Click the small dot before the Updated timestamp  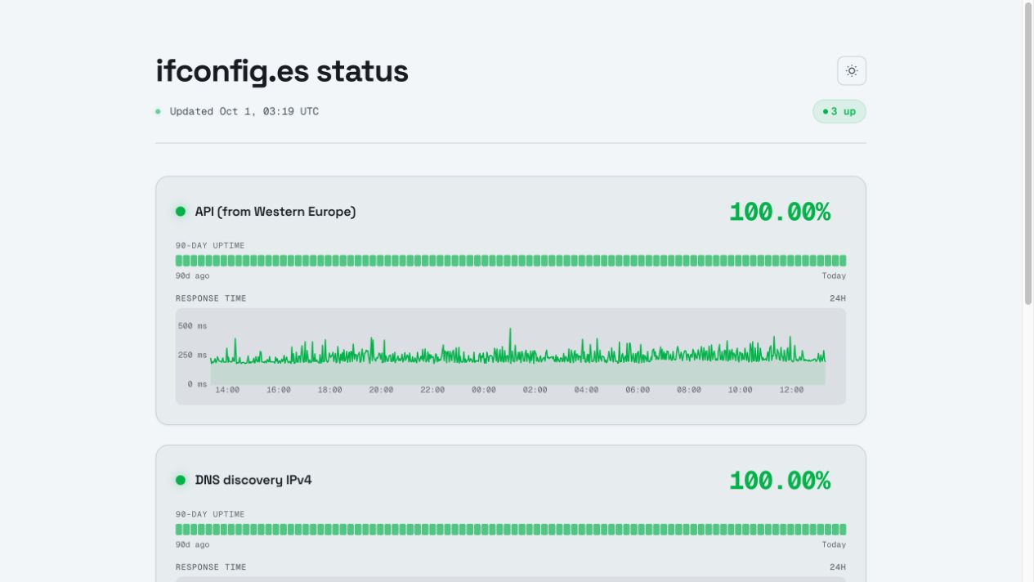158,111
